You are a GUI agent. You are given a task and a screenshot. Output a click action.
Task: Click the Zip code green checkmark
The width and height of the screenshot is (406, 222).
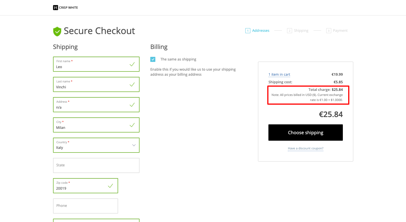pyautogui.click(x=111, y=186)
